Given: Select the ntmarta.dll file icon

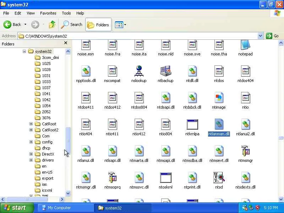Looking at the screenshot, I should 139,151.
